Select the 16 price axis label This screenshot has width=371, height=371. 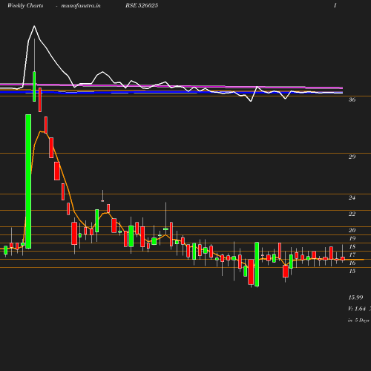352,263
